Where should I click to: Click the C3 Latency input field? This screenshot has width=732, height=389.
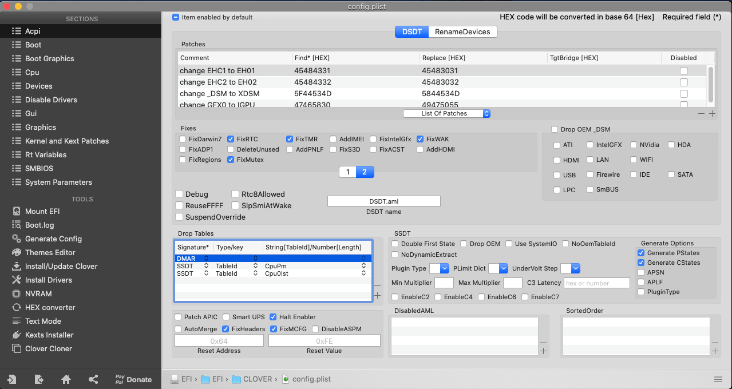pos(596,283)
